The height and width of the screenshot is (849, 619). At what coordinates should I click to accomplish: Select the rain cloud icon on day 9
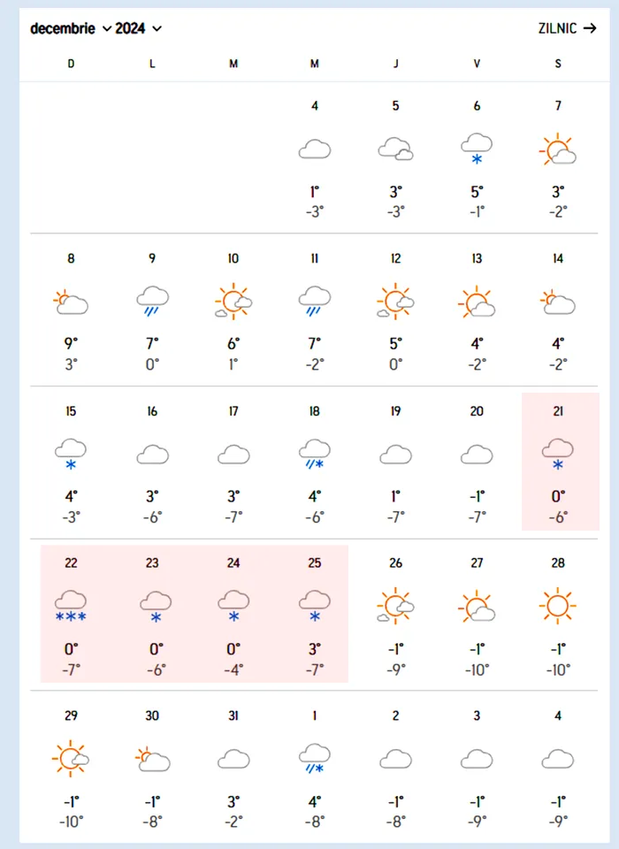(152, 300)
